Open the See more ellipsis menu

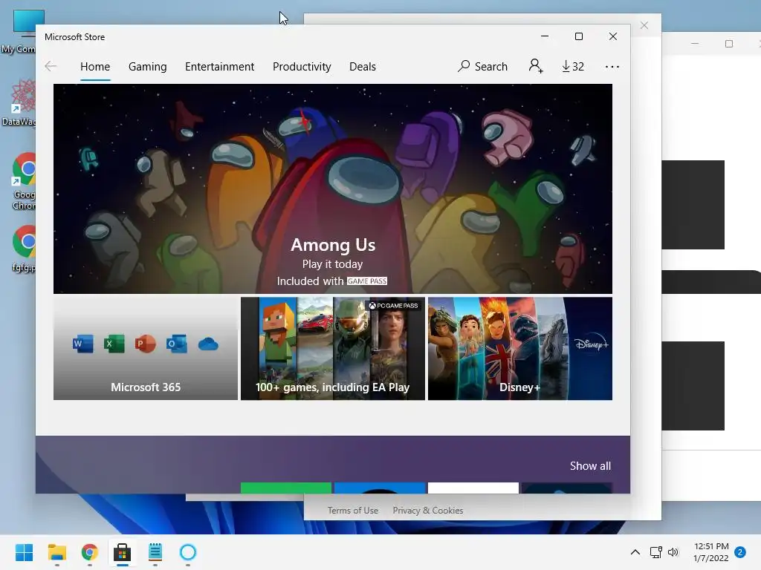612,67
